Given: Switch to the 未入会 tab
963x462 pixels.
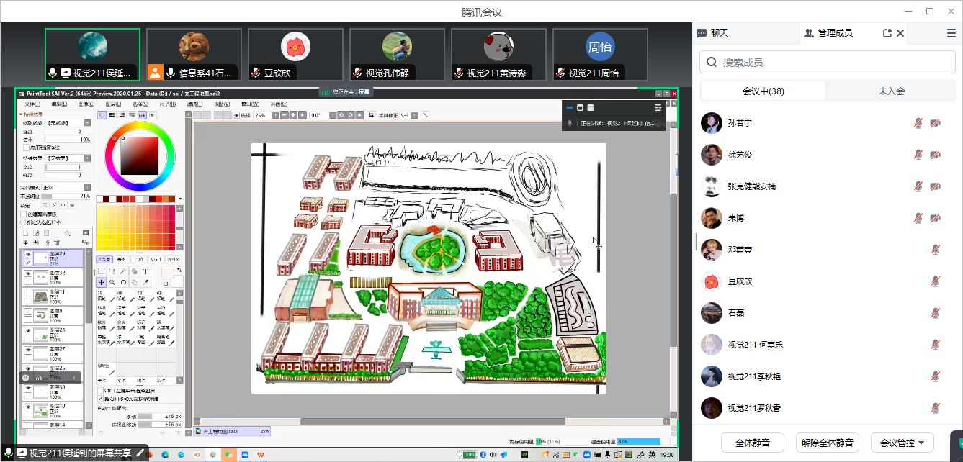Looking at the screenshot, I should point(891,91).
